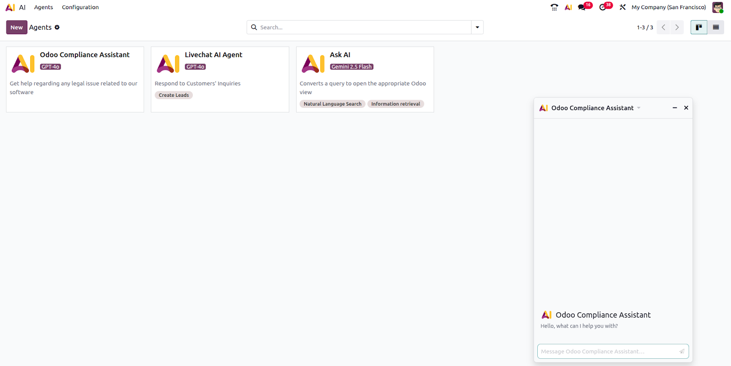The width and height of the screenshot is (731, 366).
Task: Minimize the Odoo Compliance Assistant chat window
Action: (674, 108)
